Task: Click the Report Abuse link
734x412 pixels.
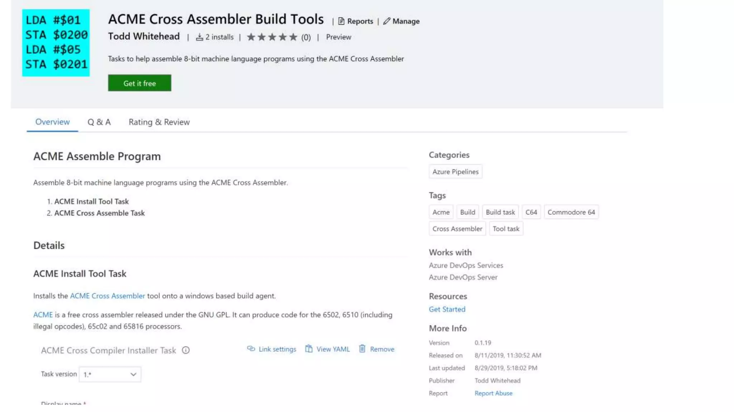Action: tap(493, 393)
